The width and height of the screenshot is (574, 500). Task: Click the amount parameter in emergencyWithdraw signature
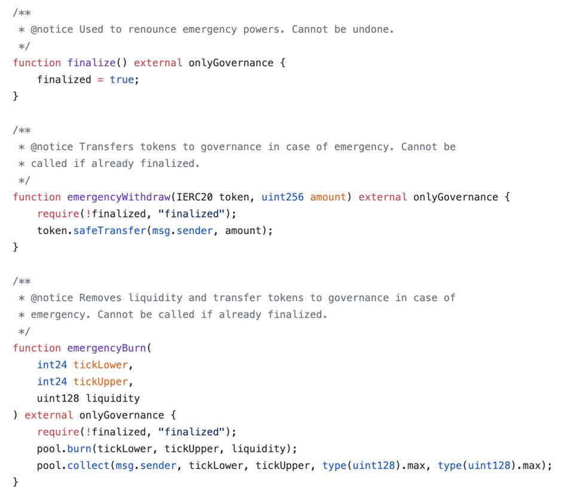click(328, 197)
